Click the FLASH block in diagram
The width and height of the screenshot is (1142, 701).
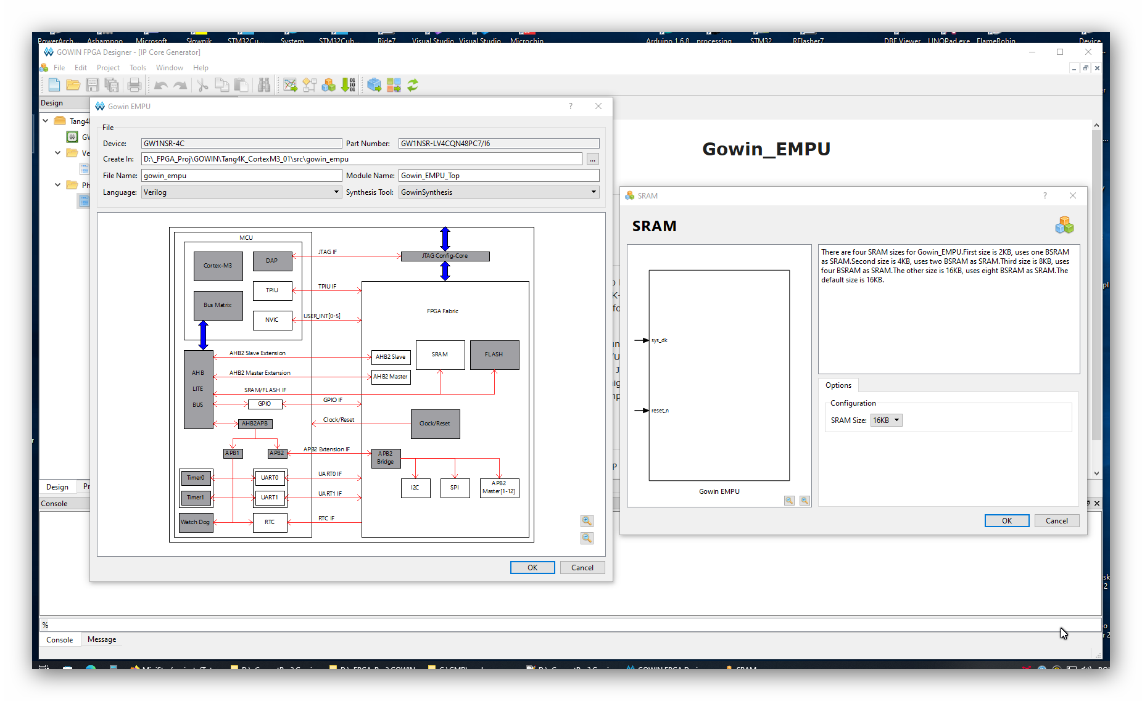click(x=494, y=355)
